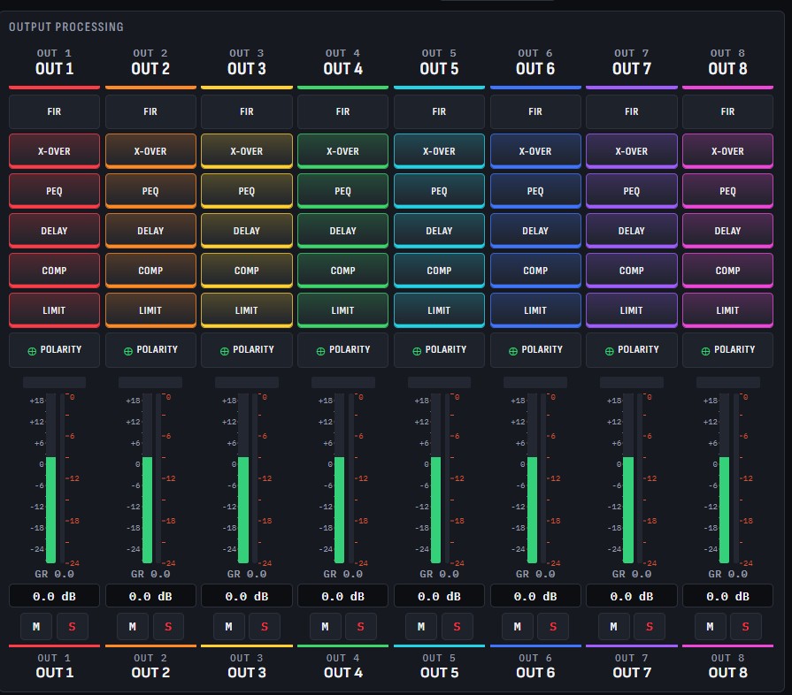Image resolution: width=792 pixels, height=695 pixels.
Task: Open LIMIT settings for OUT 1
Action: click(x=54, y=310)
